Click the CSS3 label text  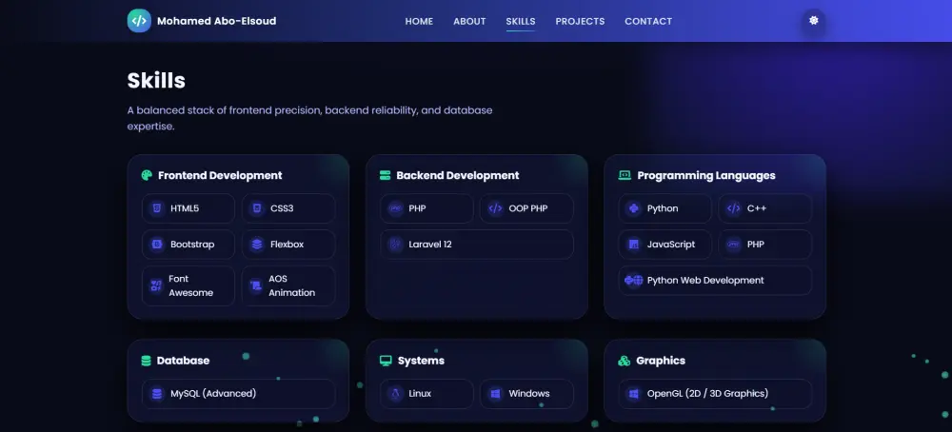pos(282,208)
